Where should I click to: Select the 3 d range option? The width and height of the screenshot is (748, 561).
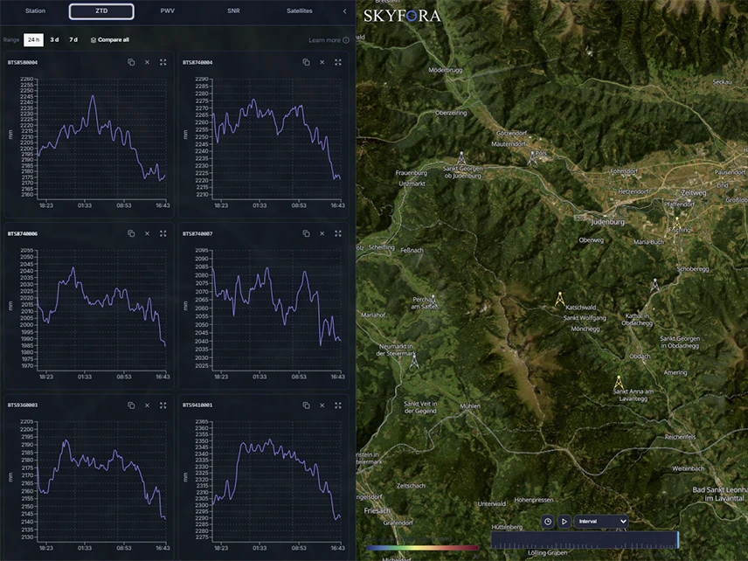(x=54, y=39)
